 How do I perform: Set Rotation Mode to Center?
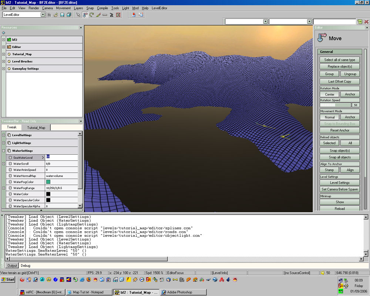[329, 94]
